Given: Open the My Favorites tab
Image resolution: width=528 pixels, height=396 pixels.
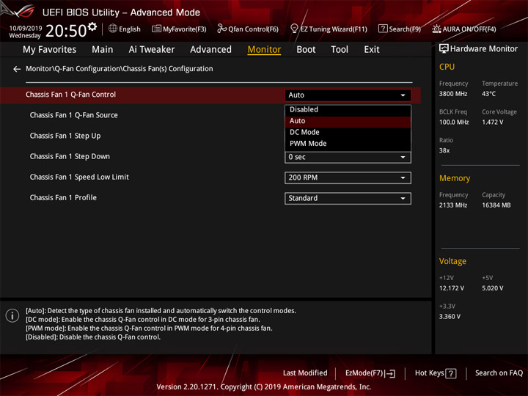Looking at the screenshot, I should [x=50, y=50].
